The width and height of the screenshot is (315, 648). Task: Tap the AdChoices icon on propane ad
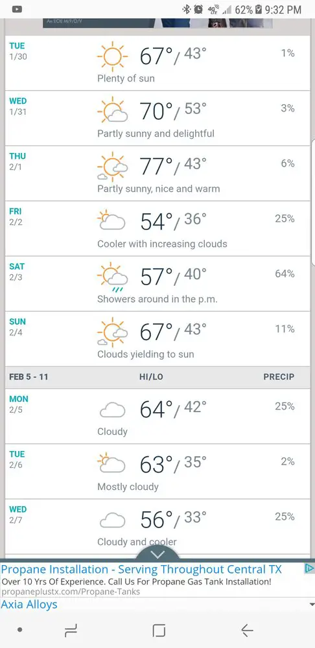[x=309, y=568]
